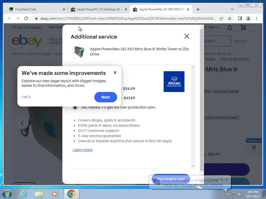Dismiss the improvements tooltip
This screenshot has height=199, width=266.
tap(115, 73)
